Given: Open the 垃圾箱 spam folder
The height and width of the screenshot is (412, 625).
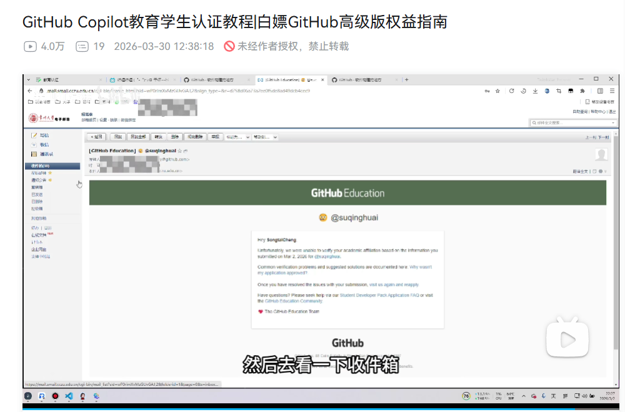Looking at the screenshot, I should pyautogui.click(x=37, y=208).
